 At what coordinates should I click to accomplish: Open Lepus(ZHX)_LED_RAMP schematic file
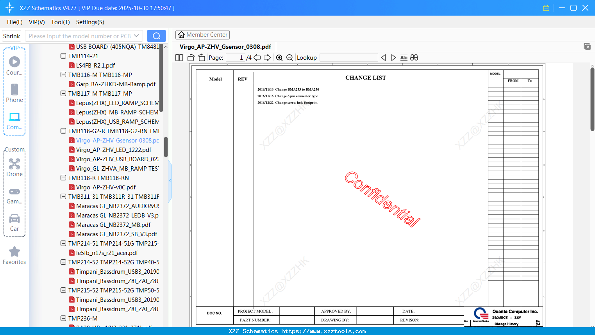117,103
